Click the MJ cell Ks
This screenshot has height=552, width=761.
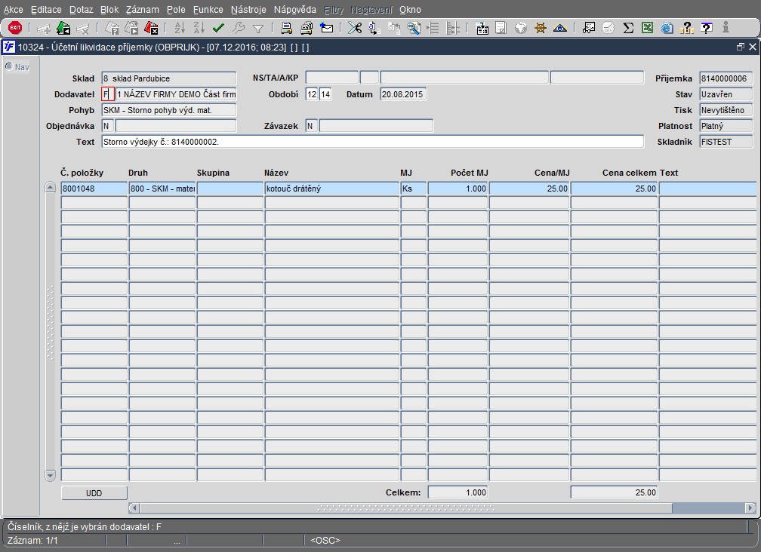click(414, 188)
